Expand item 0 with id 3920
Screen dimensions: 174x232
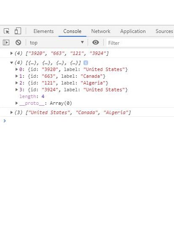click(17, 69)
